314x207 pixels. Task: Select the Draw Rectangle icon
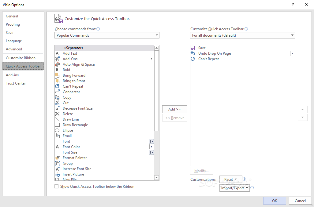point(57,125)
